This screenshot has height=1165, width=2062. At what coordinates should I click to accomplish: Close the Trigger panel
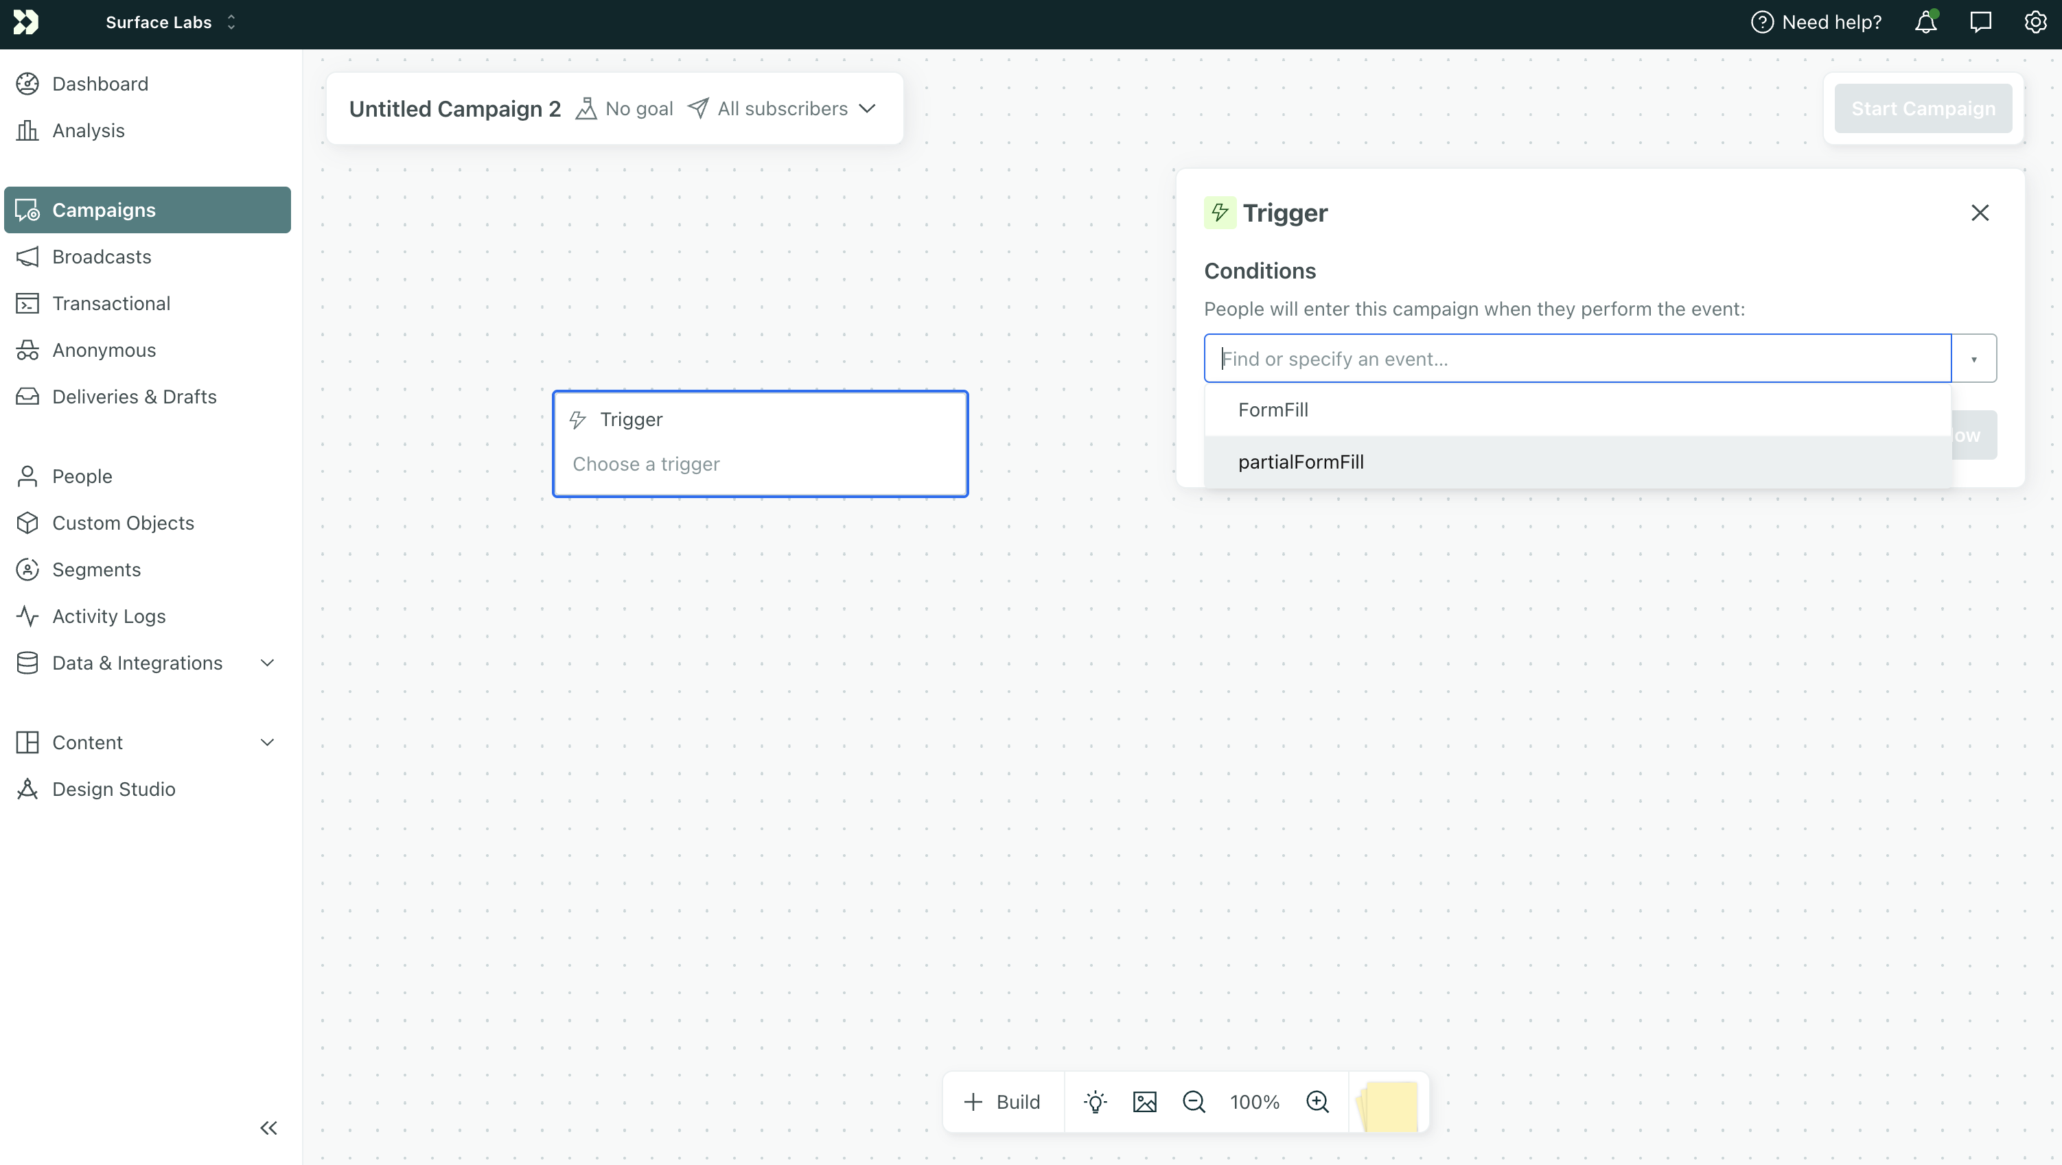pos(1980,213)
